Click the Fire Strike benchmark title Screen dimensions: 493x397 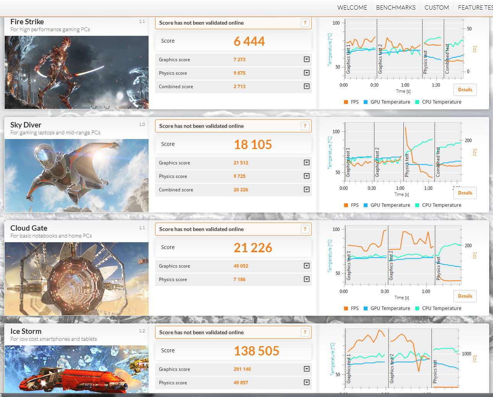point(27,22)
